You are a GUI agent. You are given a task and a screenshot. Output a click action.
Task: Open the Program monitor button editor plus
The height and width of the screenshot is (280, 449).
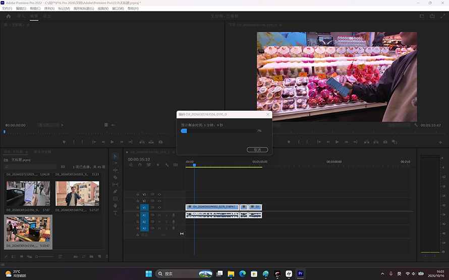tap(440, 142)
